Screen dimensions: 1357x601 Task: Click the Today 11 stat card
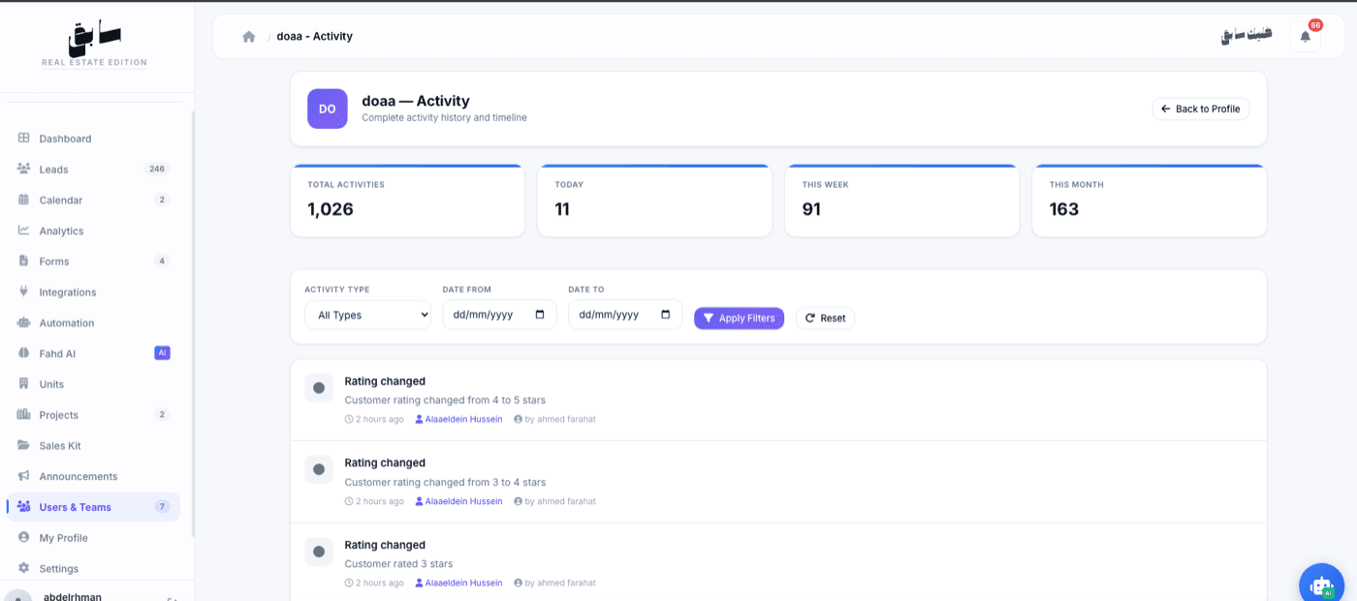coord(654,201)
